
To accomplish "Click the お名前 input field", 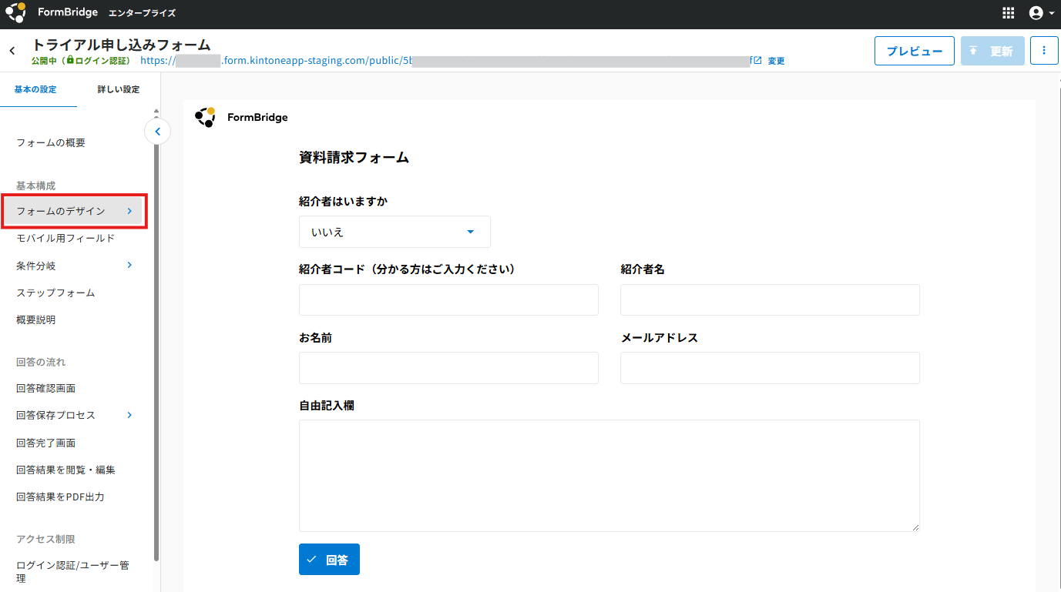I will (x=448, y=368).
